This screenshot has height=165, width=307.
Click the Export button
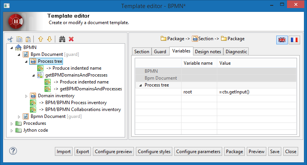[x=83, y=152]
